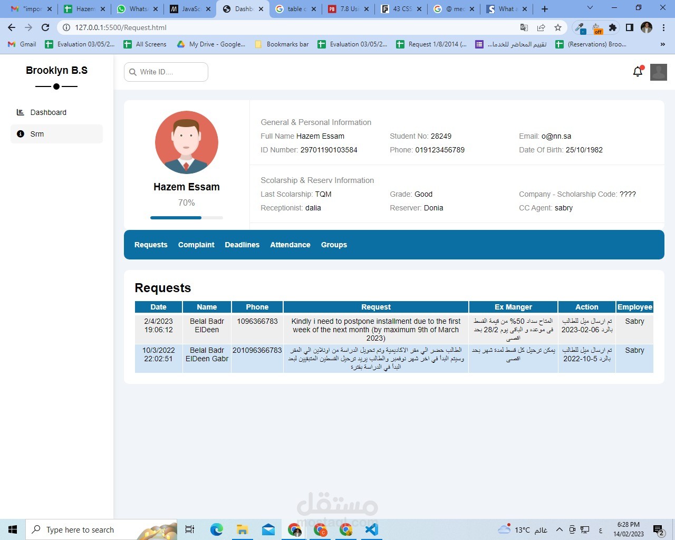Click the Dashboard chart icon in sidebar
675x540 pixels.
coord(21,112)
